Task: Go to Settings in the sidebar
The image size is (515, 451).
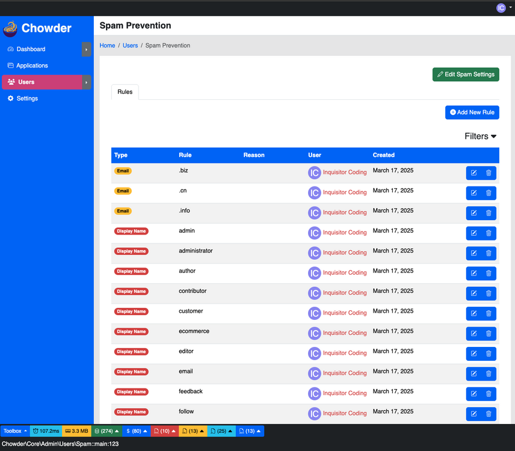Action: [27, 99]
